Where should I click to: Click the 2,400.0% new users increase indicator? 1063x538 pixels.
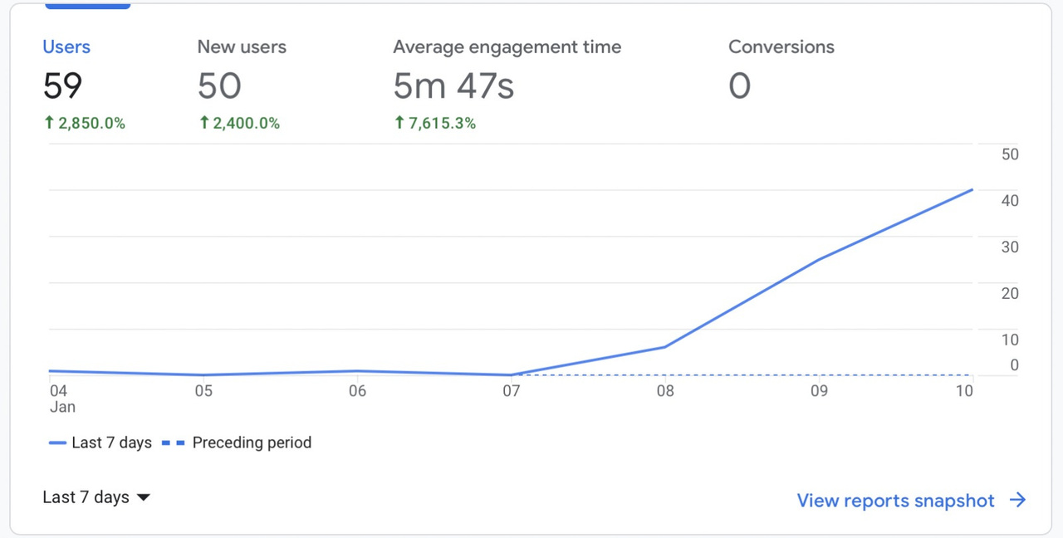point(239,124)
